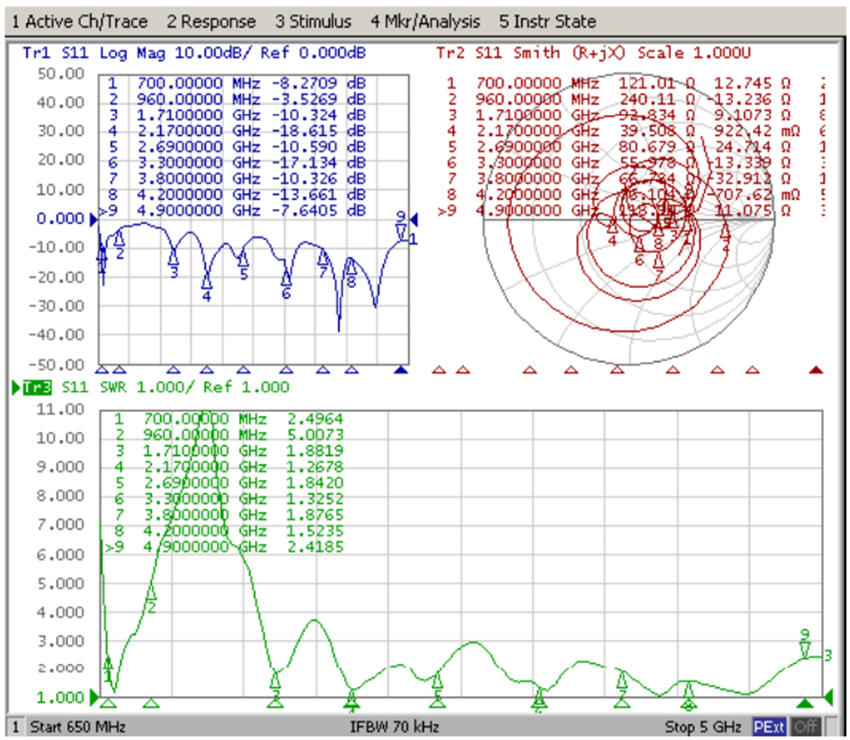Click SWR marker row with value 1.8420
850x740 pixels.
coord(227,483)
